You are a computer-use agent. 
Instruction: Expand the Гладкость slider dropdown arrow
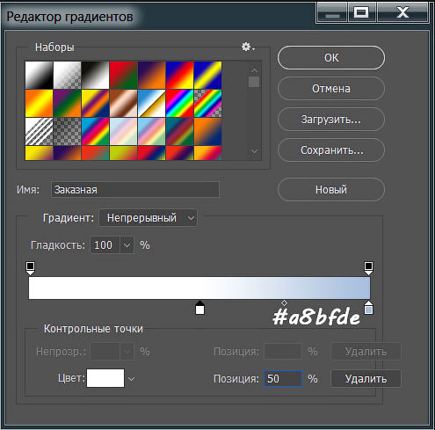coord(127,245)
